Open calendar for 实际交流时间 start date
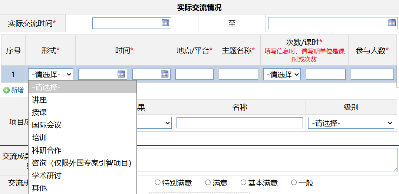Image resolution: width=399 pixels, height=194 pixels. (165, 23)
